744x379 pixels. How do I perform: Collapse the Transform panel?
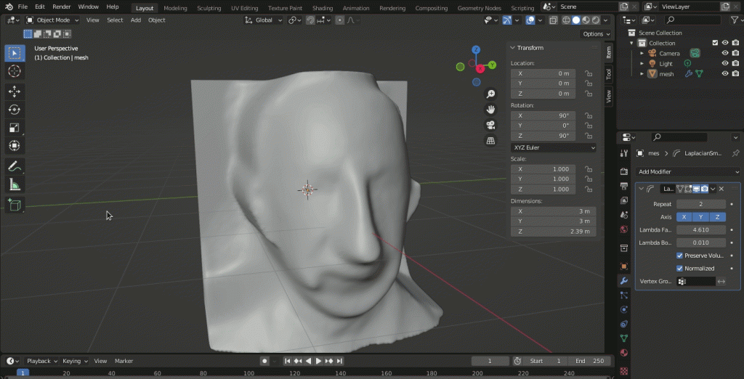click(512, 48)
